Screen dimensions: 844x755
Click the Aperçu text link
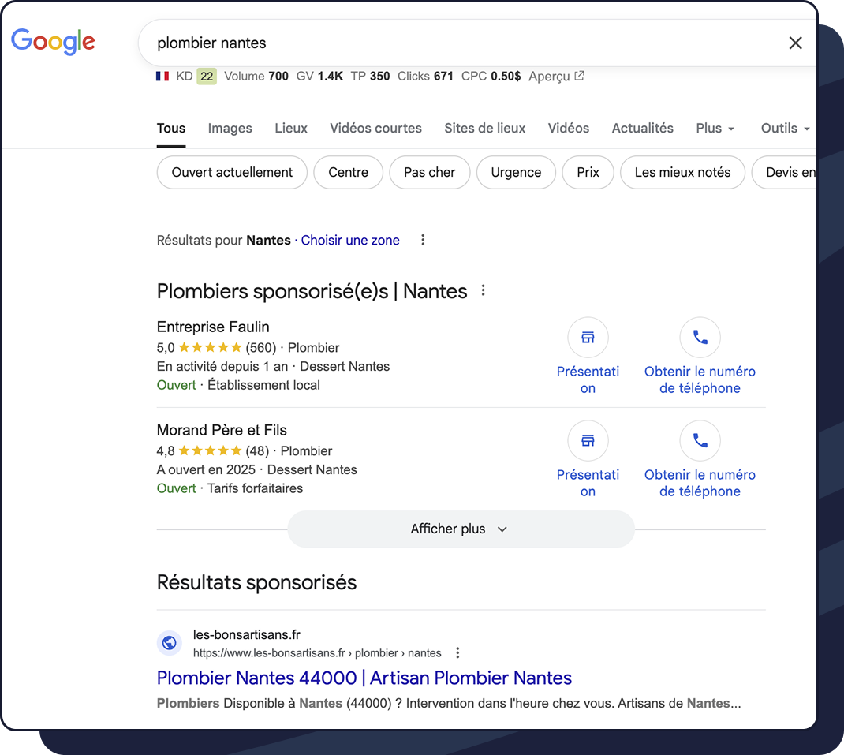coord(549,77)
